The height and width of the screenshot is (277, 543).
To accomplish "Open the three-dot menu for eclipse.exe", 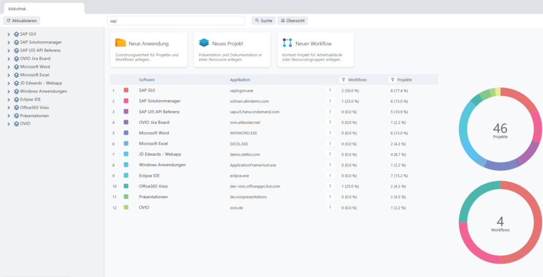I will pos(330,175).
